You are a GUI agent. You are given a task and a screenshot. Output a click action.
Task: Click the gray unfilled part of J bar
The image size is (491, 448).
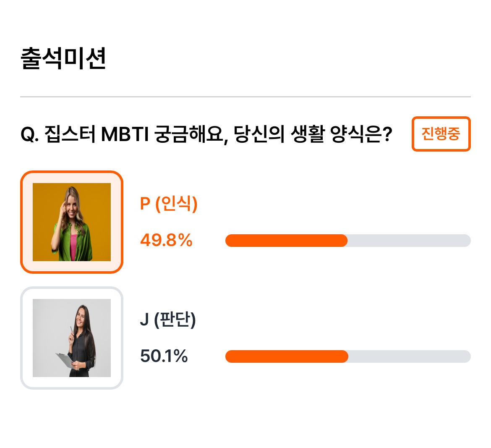click(409, 356)
